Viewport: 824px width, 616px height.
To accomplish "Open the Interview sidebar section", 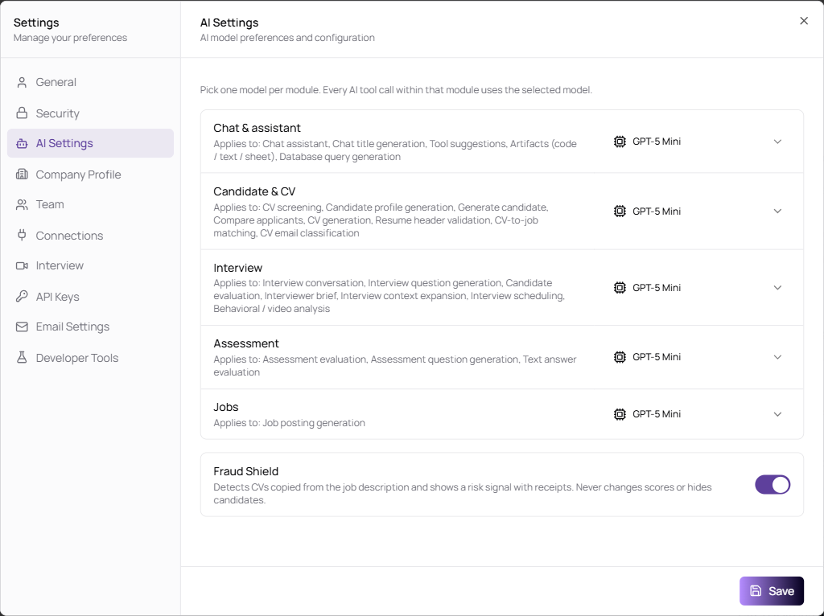I will (x=90, y=265).
